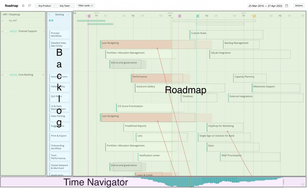Collapse the Core Banking row
The width and height of the screenshot is (307, 188).
click(2, 75)
